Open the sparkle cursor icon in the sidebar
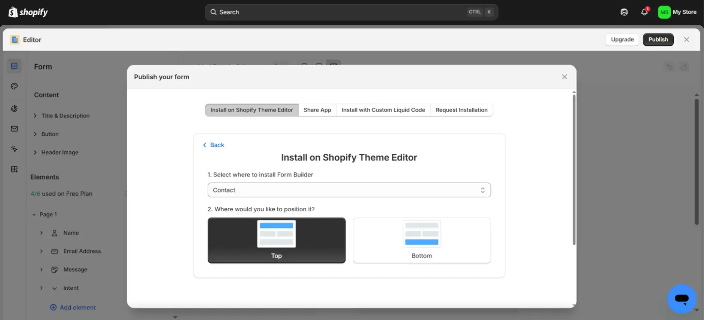 [x=14, y=149]
